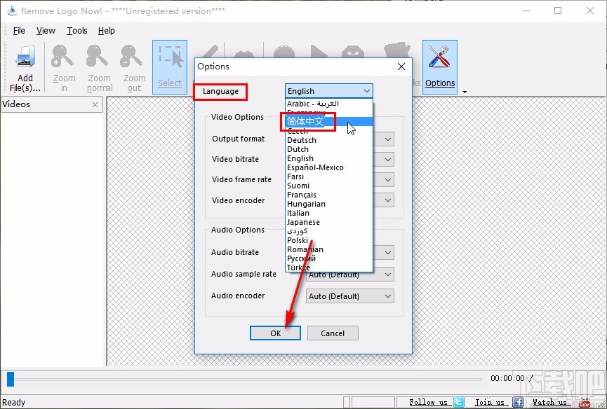Choose Hungarian from the language list
Image resolution: width=607 pixels, height=409 pixels.
[329, 204]
